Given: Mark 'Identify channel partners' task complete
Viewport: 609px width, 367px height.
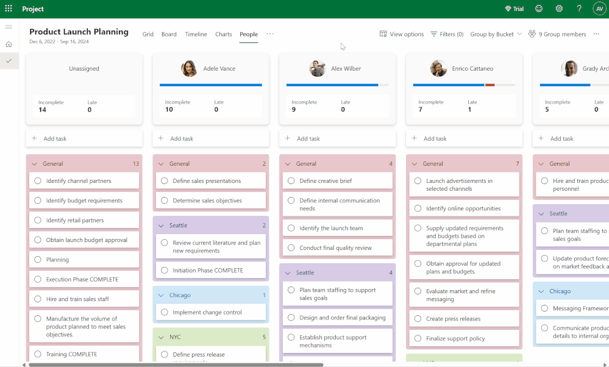Looking at the screenshot, I should coord(38,180).
